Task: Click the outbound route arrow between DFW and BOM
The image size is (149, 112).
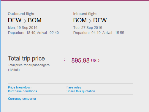Action: click(x=25, y=21)
